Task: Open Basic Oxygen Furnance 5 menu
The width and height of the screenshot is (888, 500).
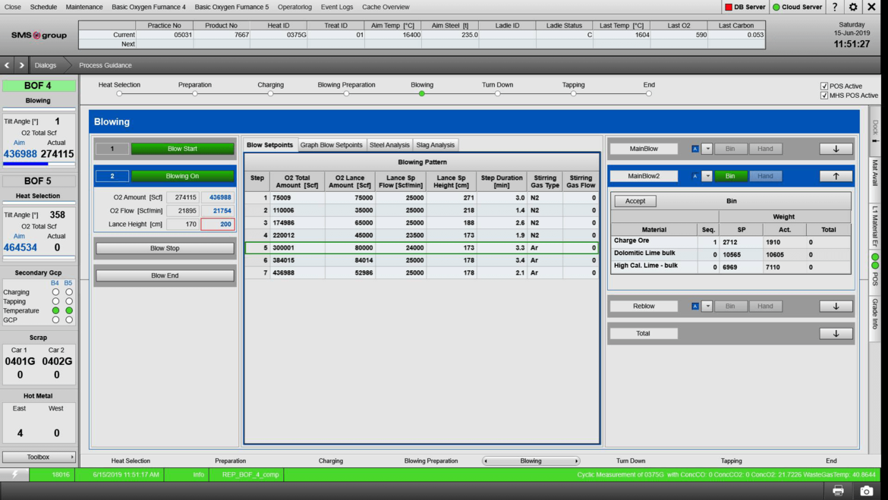Action: click(x=231, y=7)
